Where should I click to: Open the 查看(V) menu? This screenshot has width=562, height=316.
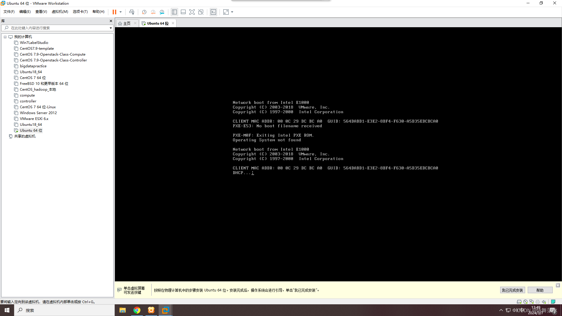[x=41, y=12]
